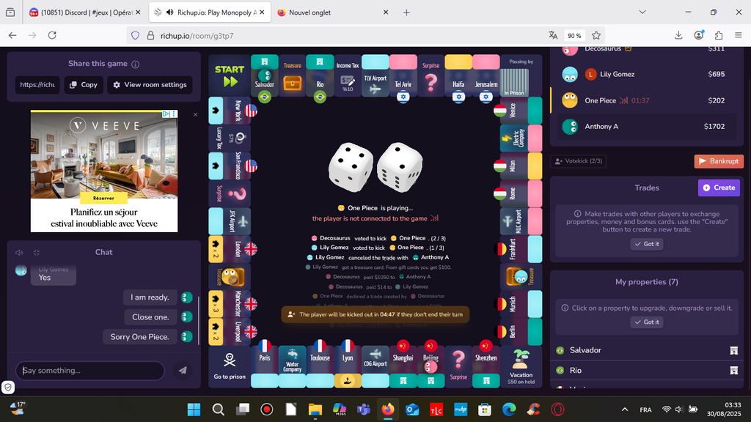751x422 pixels.
Task: Send chat message with paper plane icon
Action: pyautogui.click(x=183, y=370)
